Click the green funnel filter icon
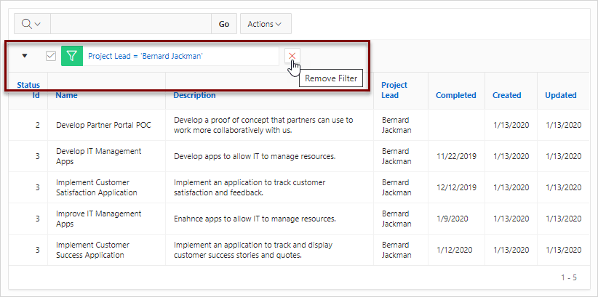The image size is (598, 297). (x=72, y=57)
